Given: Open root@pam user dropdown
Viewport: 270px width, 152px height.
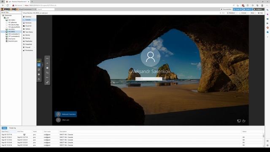Looking at the screenshot, I should tap(259, 9).
